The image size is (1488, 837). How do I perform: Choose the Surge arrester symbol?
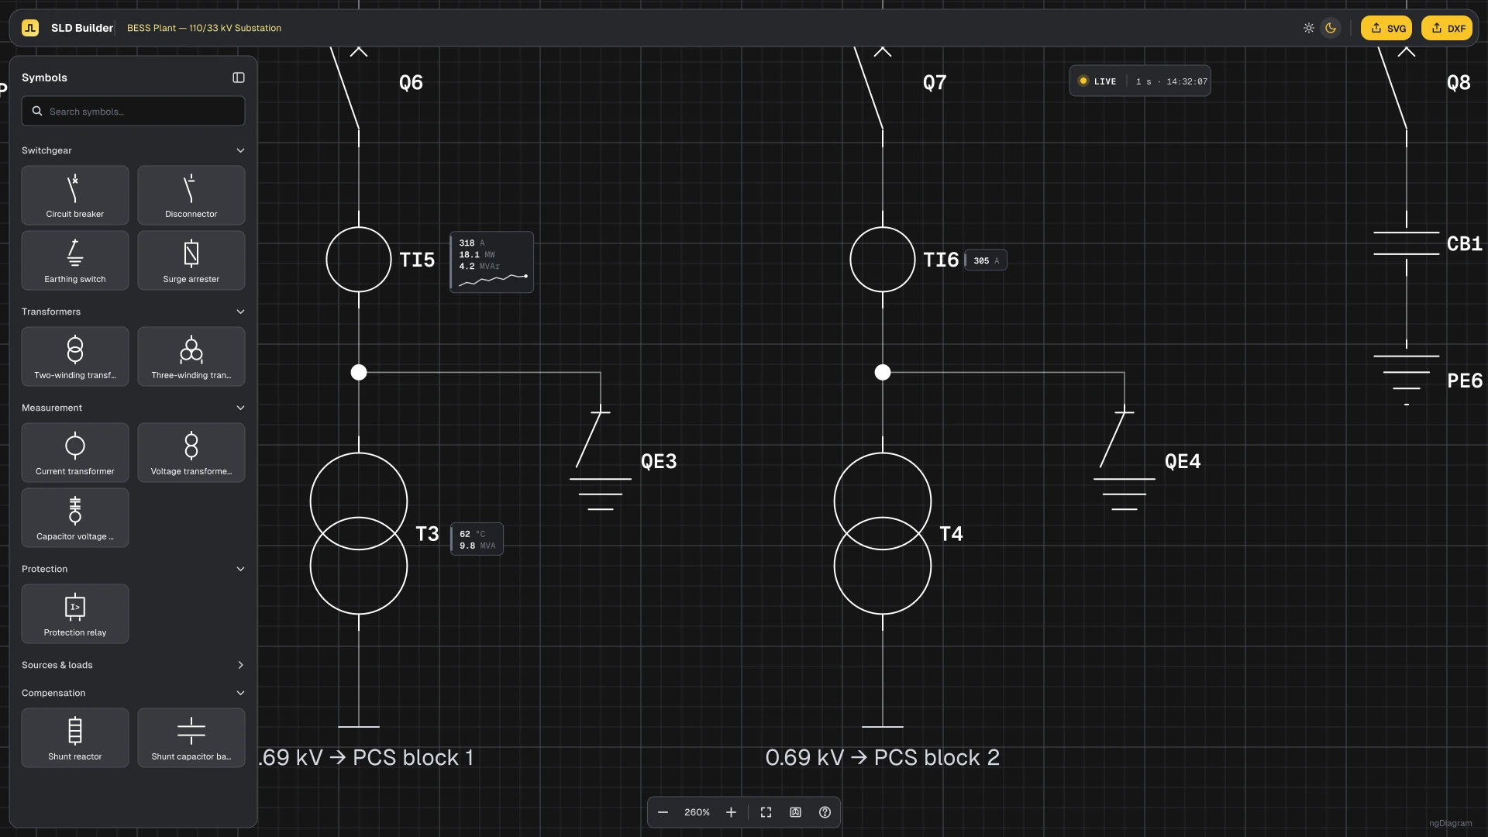click(x=191, y=260)
